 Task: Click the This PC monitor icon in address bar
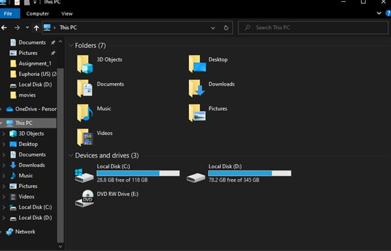47,27
